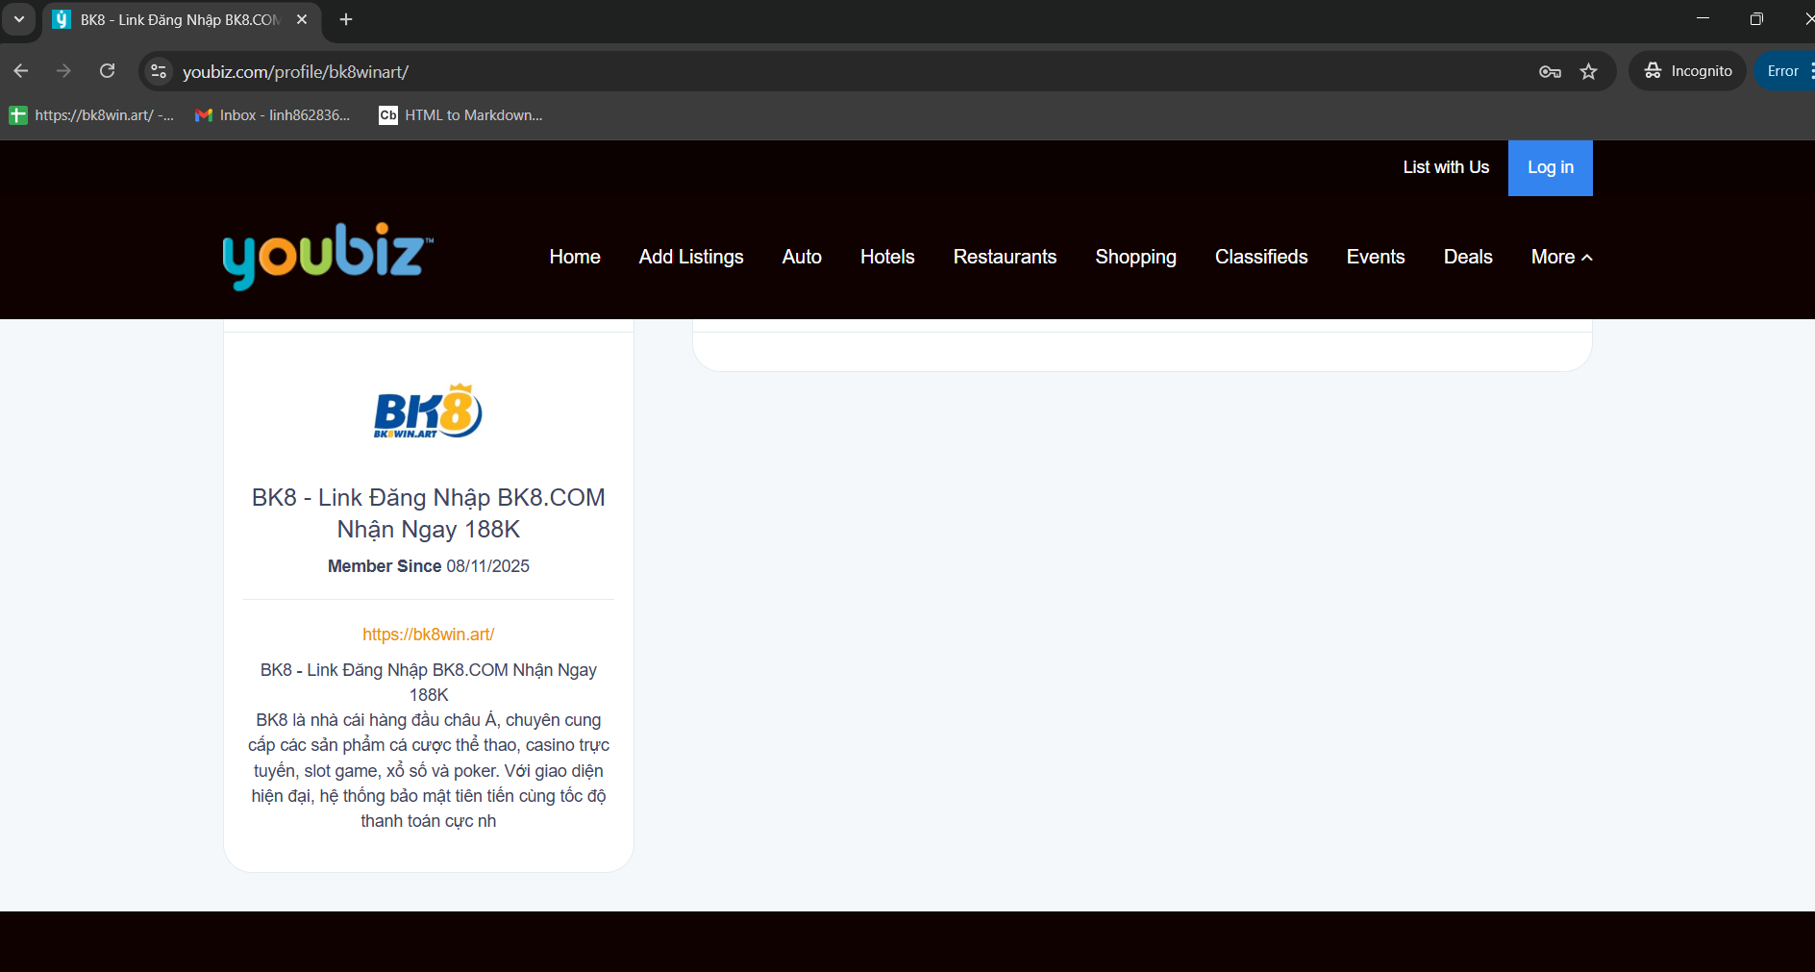Close the BK8 browser tab
The image size is (1815, 972).
click(x=302, y=19)
